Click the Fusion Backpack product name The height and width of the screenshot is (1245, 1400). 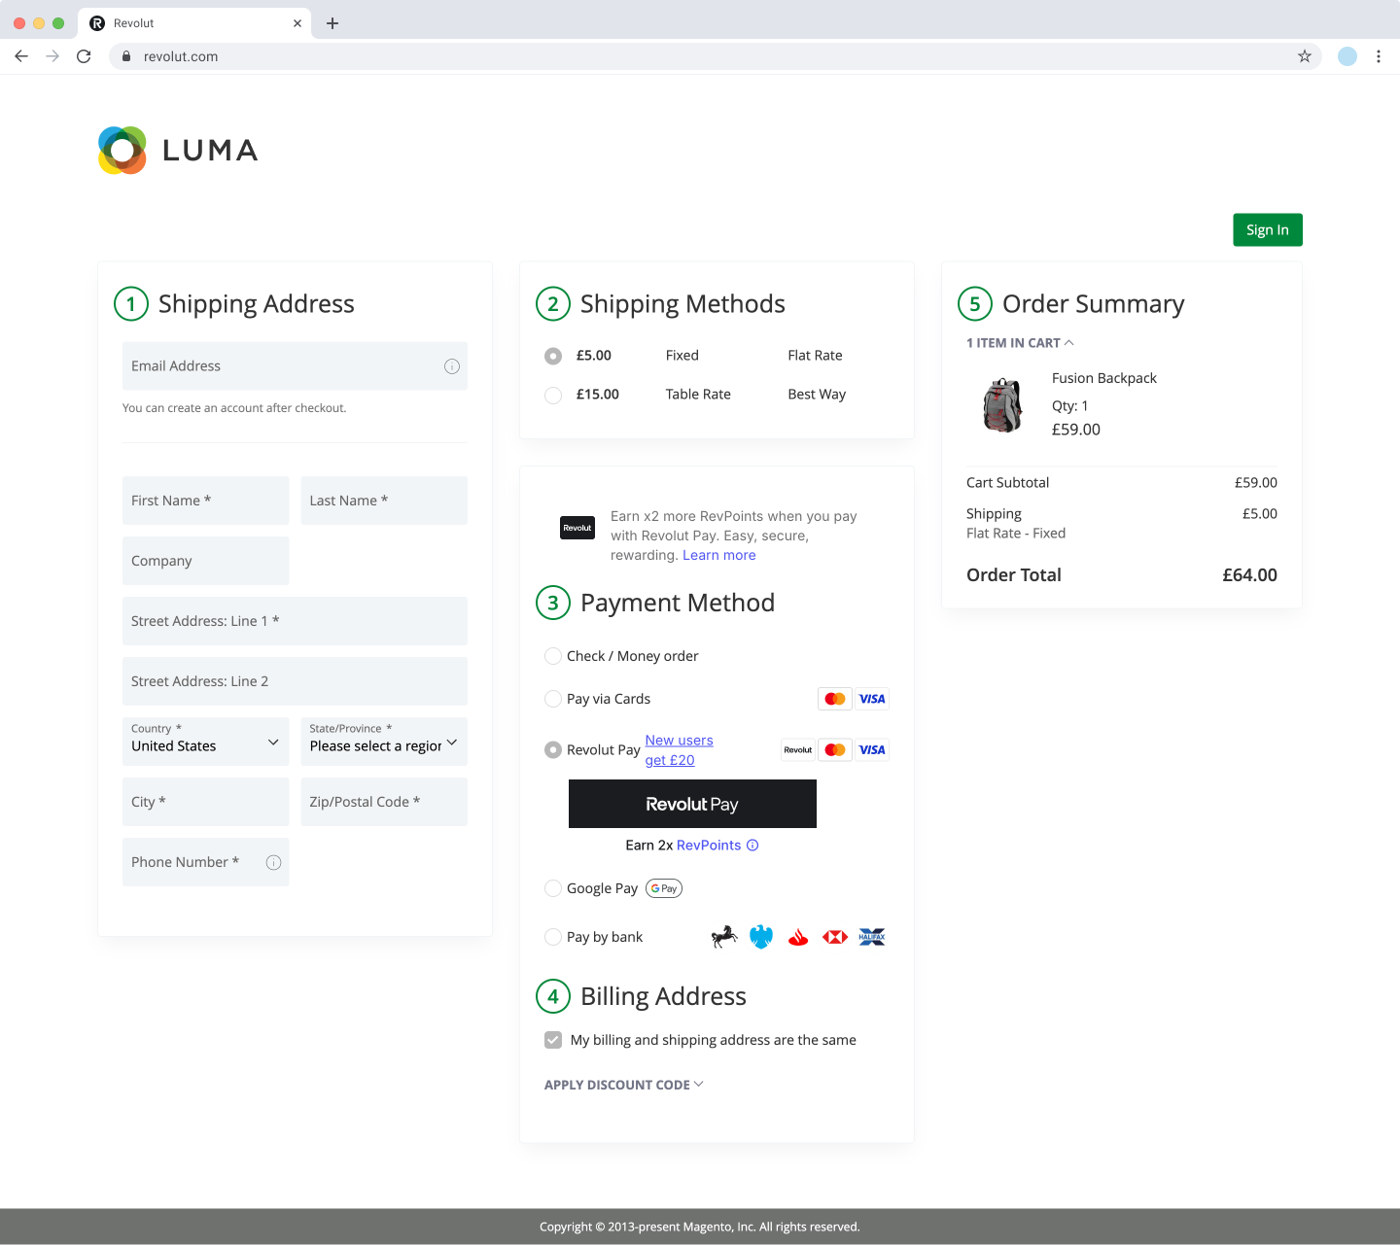(1104, 378)
